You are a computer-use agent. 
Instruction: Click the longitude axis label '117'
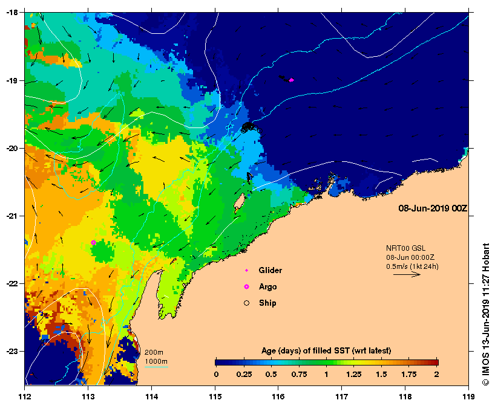tap(341, 396)
